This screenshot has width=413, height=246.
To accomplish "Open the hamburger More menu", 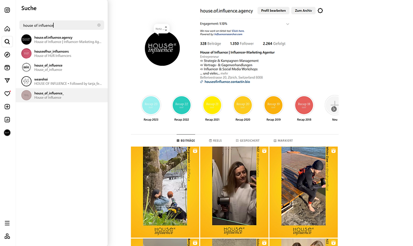I will coord(7,223).
